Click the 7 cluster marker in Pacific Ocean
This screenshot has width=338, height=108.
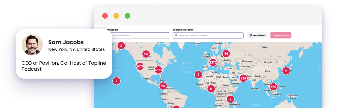(x=116, y=81)
